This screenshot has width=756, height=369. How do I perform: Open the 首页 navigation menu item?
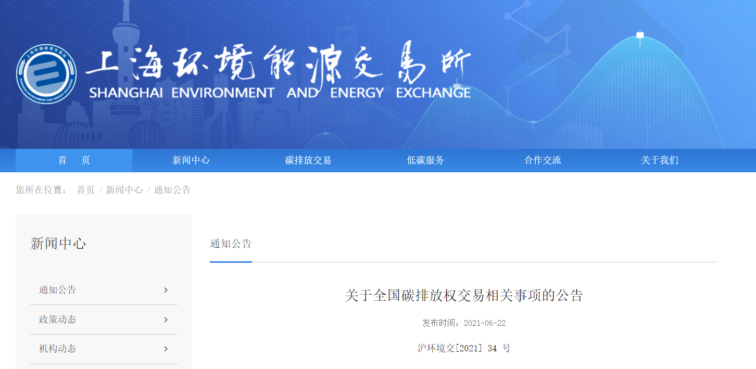(x=74, y=160)
